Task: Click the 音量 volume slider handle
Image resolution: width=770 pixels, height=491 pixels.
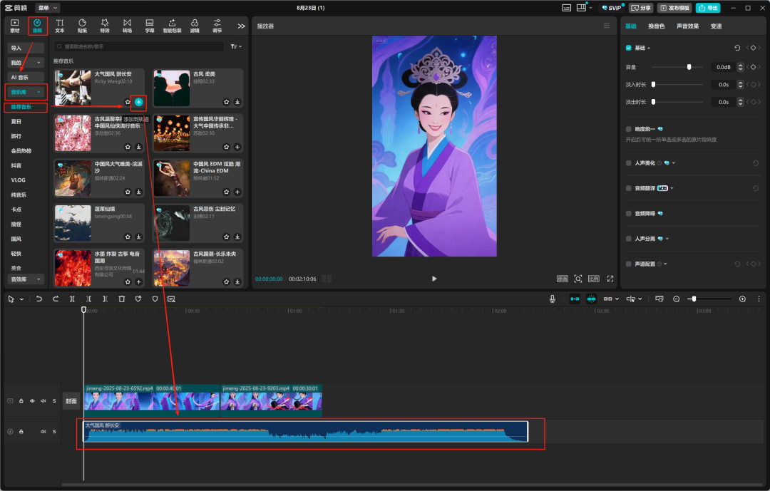Action: pyautogui.click(x=689, y=67)
